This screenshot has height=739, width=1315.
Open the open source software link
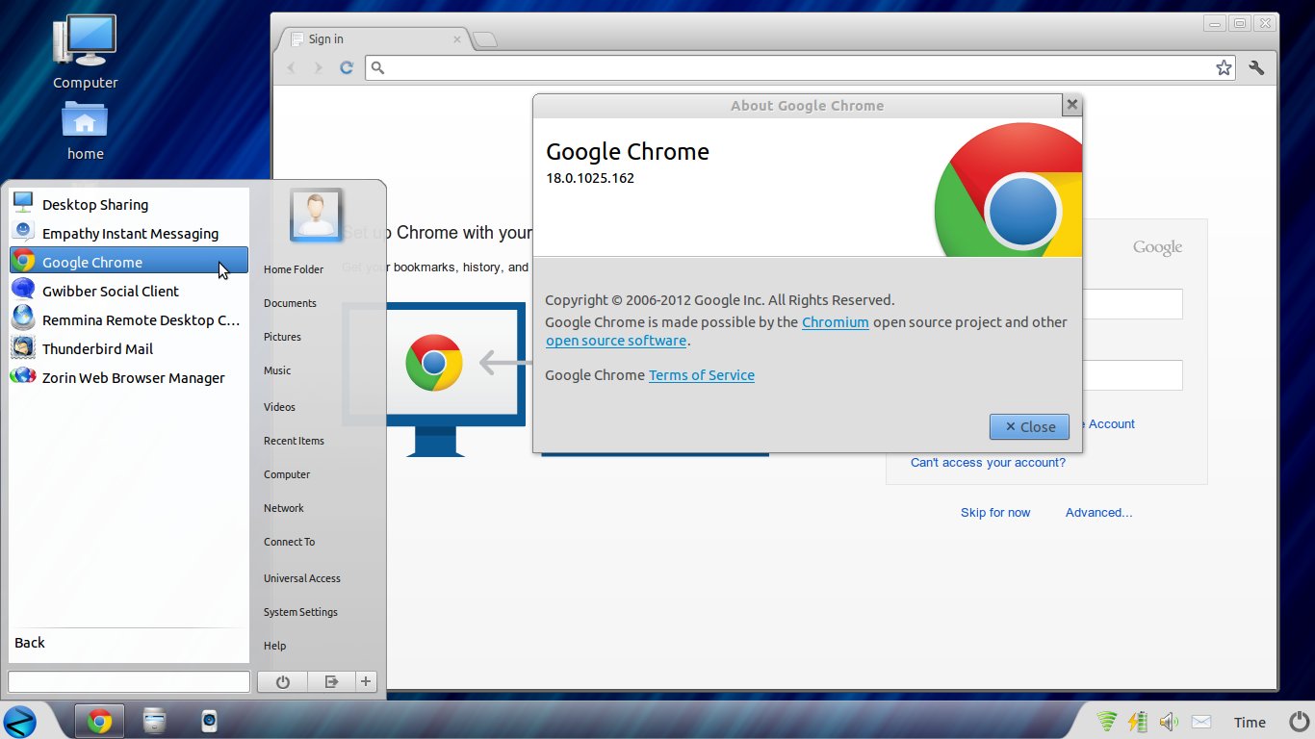pyautogui.click(x=616, y=341)
